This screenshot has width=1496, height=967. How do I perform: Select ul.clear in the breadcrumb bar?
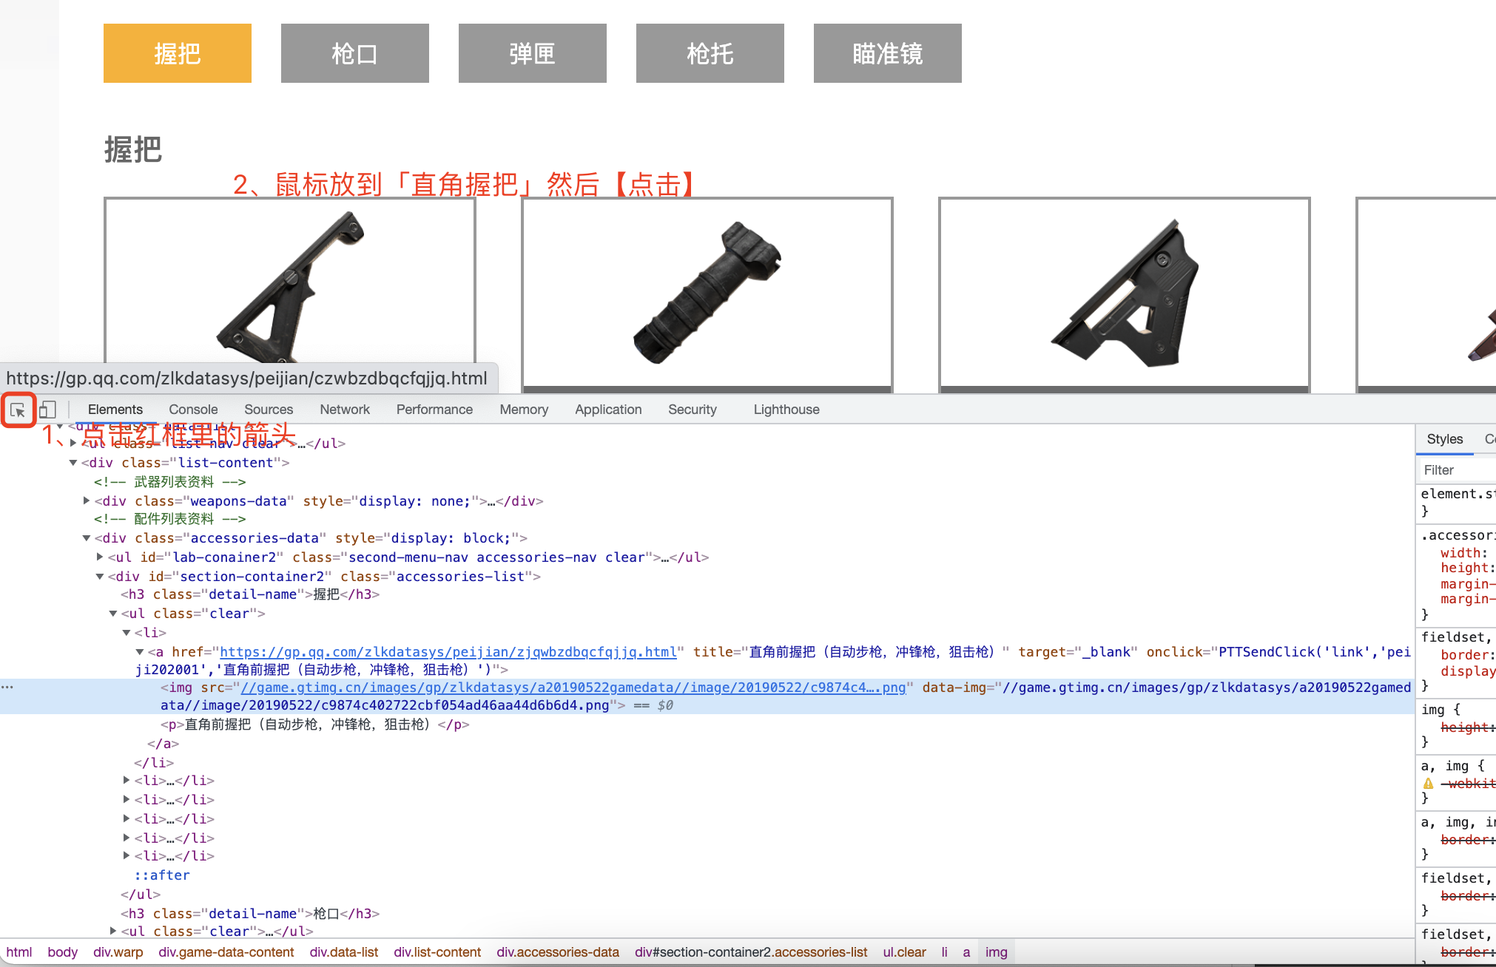point(904,952)
